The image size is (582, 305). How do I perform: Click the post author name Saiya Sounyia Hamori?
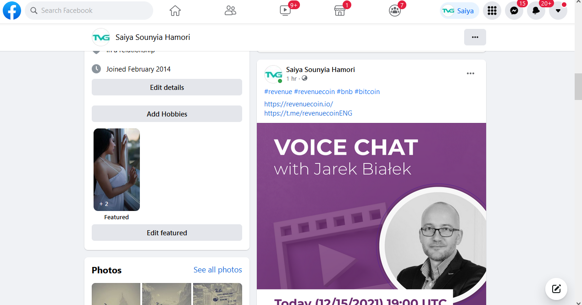click(x=321, y=70)
